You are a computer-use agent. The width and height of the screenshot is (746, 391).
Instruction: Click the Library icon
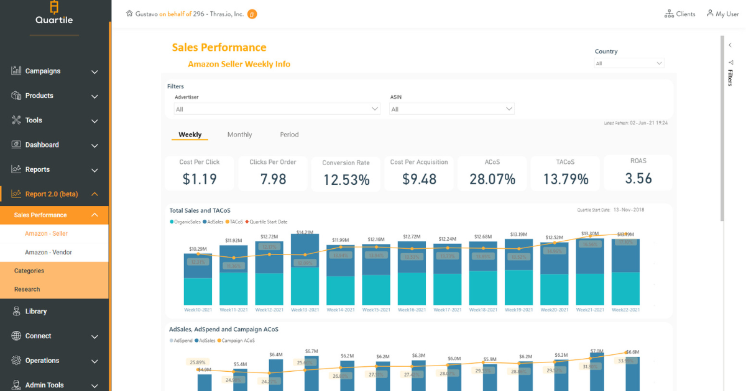(16, 311)
